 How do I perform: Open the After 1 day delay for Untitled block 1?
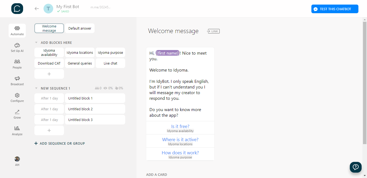click(49, 98)
